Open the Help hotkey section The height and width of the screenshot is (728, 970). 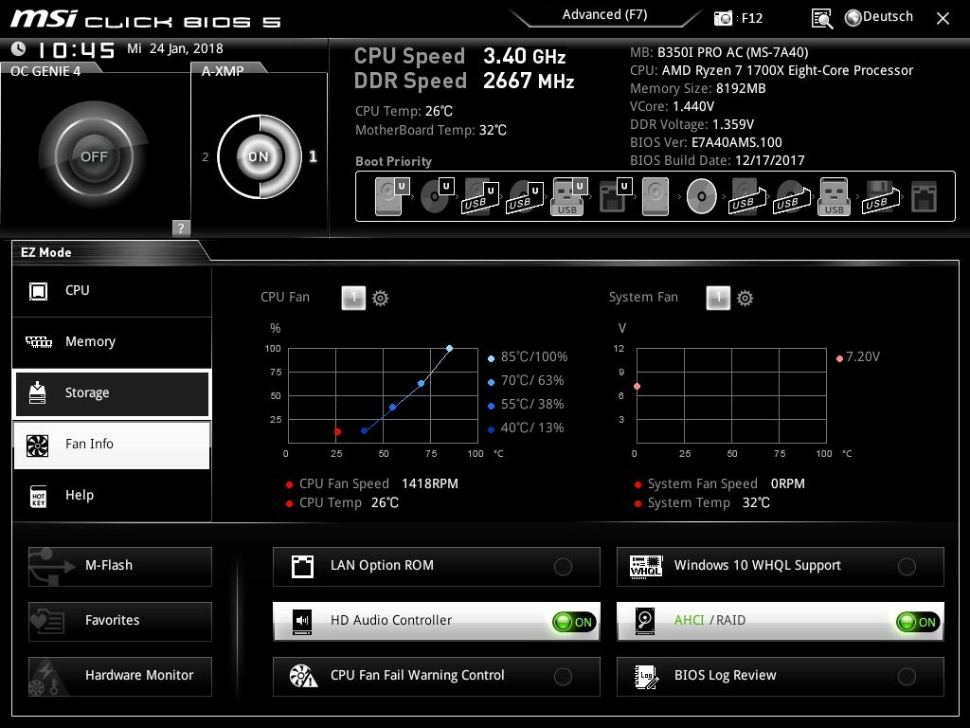(x=112, y=496)
